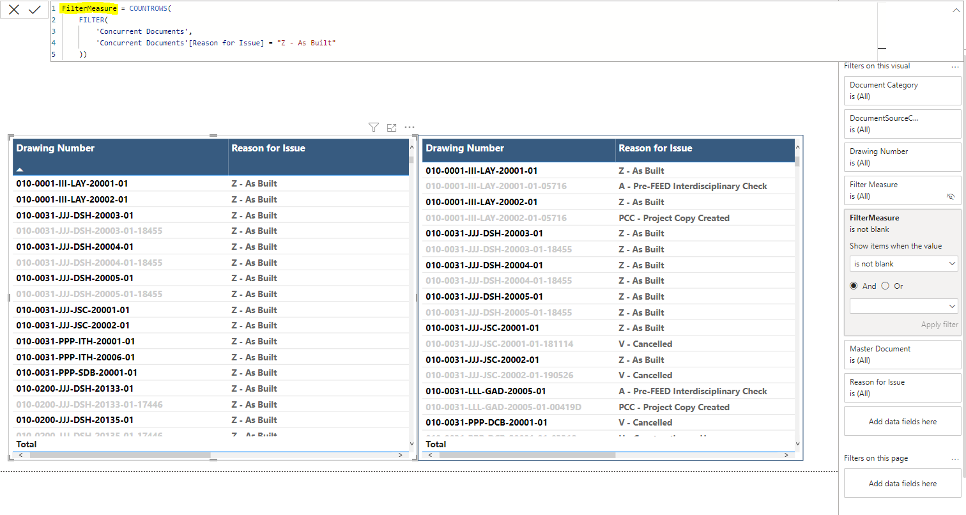Select 010-0200-JJJ-DSH-20133-01 in left table
The image size is (966, 515).
coord(75,388)
